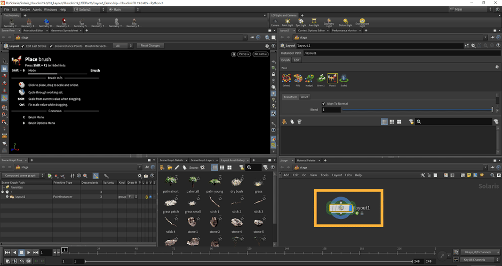
Task: Select the Scale1 brush
Action: pos(344,79)
